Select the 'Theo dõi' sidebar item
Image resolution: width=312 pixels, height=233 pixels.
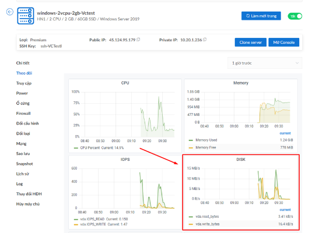coord(24,73)
